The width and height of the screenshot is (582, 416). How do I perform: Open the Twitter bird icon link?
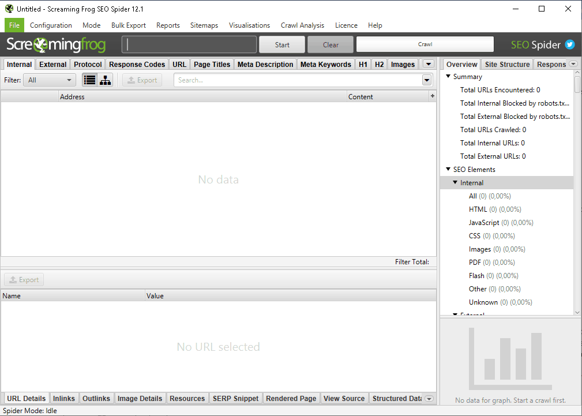click(570, 44)
